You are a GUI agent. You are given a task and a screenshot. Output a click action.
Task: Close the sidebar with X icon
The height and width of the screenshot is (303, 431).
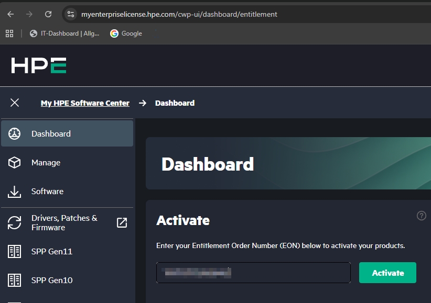pos(15,103)
